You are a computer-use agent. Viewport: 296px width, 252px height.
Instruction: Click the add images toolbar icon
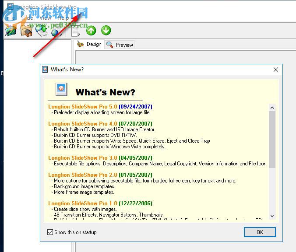click(x=11, y=31)
